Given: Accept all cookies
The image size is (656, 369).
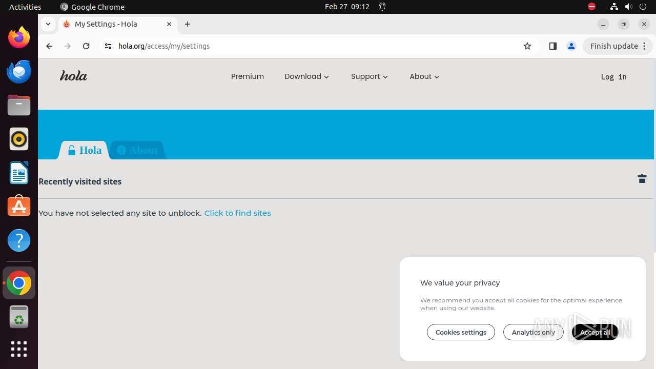Looking at the screenshot, I should click(595, 332).
